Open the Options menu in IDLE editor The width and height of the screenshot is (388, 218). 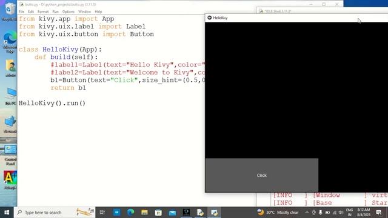(69, 12)
